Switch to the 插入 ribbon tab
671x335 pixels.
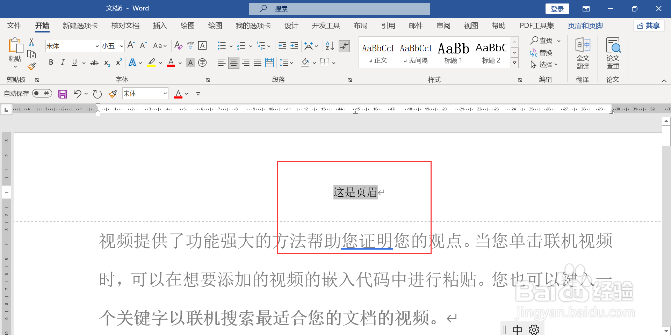tap(160, 26)
